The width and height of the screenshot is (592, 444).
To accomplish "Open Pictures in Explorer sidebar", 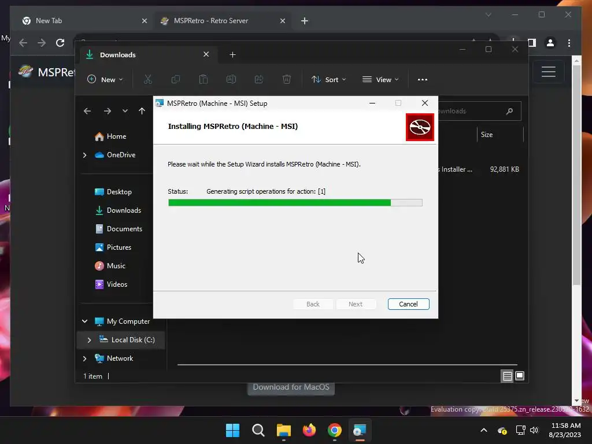I will click(x=113, y=247).
